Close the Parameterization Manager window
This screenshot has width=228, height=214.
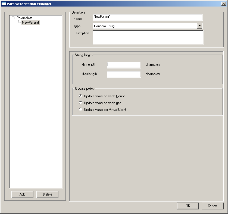pyautogui.click(x=224, y=4)
